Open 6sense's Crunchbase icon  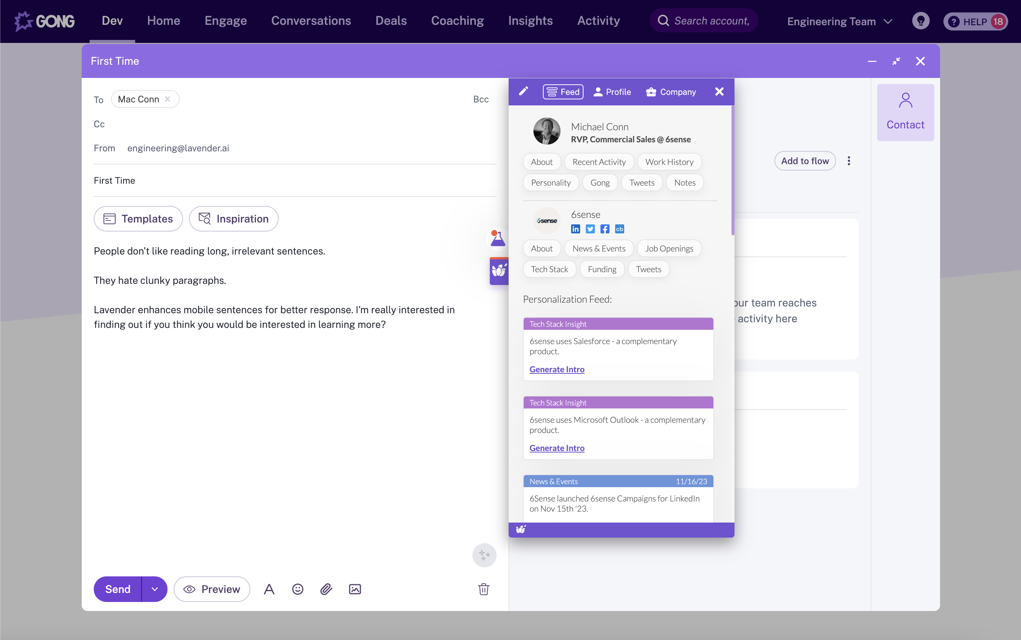pos(620,229)
